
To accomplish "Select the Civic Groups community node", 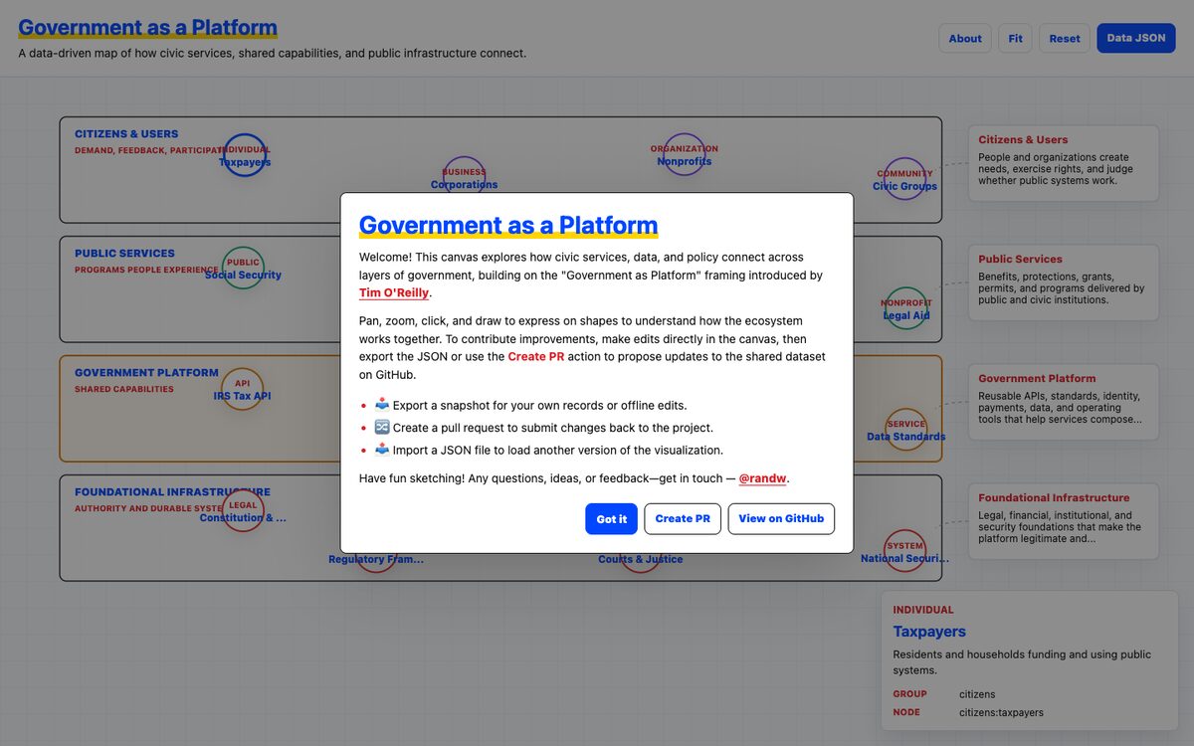I will (904, 178).
